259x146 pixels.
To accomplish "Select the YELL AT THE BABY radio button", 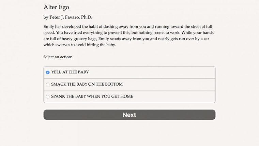I will click(x=48, y=72).
